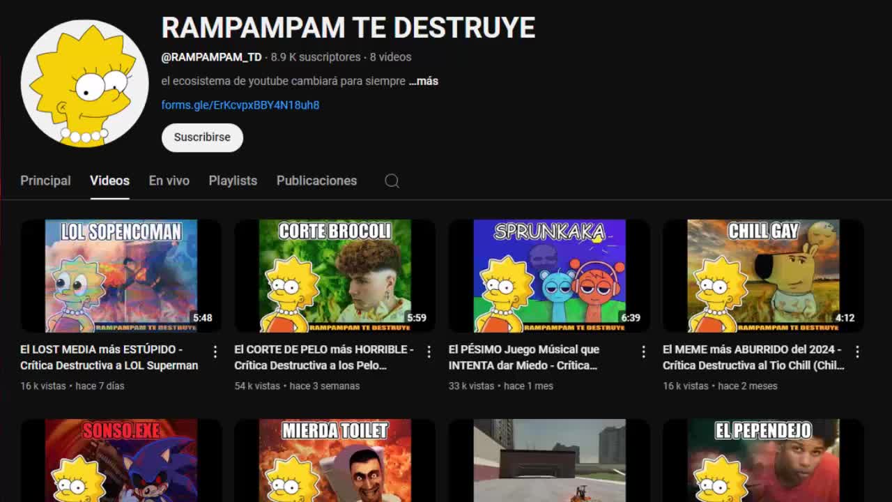
Task: Open options menu for CORTE DE PELO video
Action: pyautogui.click(x=429, y=351)
